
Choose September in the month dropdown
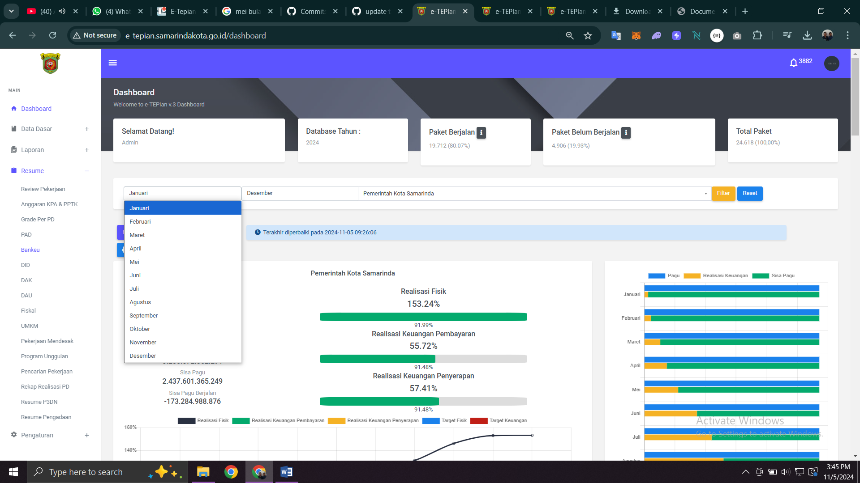click(x=143, y=316)
